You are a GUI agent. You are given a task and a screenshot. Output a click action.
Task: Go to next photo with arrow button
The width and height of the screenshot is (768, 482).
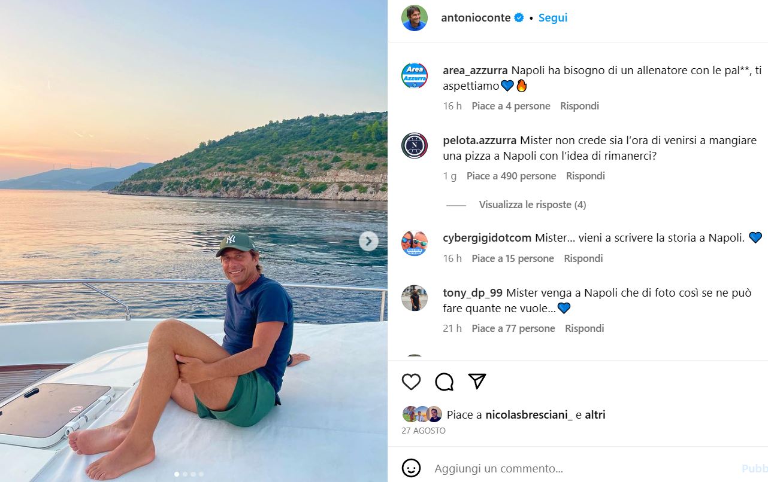pos(368,242)
